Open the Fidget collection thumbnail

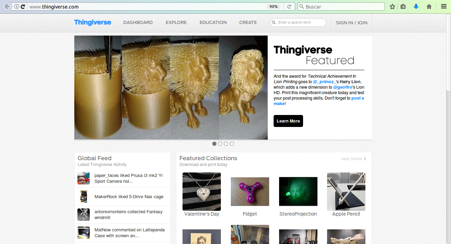coord(250,191)
